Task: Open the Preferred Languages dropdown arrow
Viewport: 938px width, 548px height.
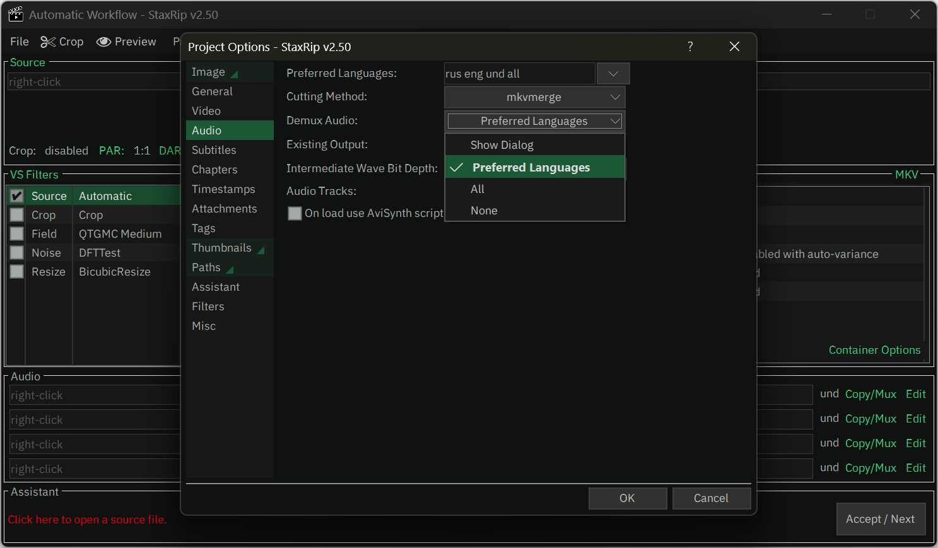Action: (x=613, y=74)
